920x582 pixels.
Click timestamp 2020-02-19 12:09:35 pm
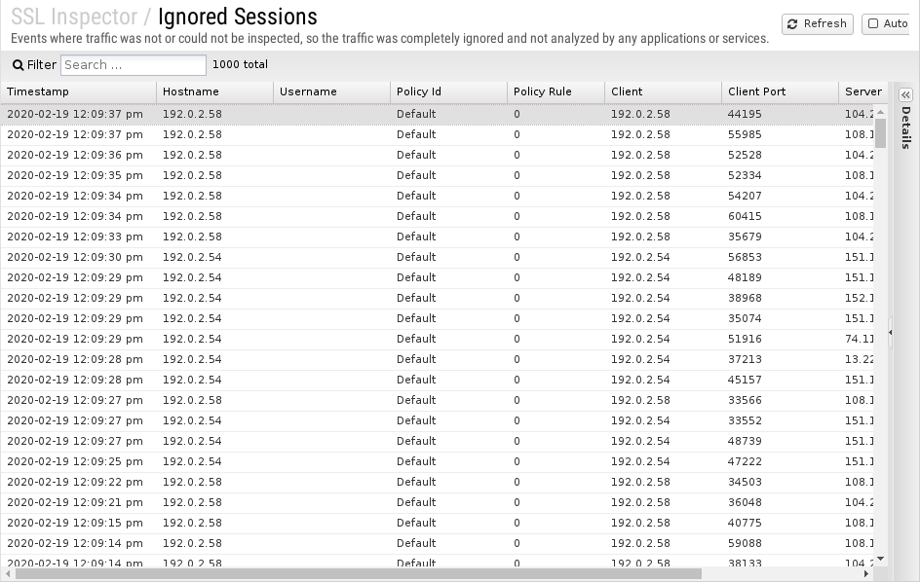[74, 176]
